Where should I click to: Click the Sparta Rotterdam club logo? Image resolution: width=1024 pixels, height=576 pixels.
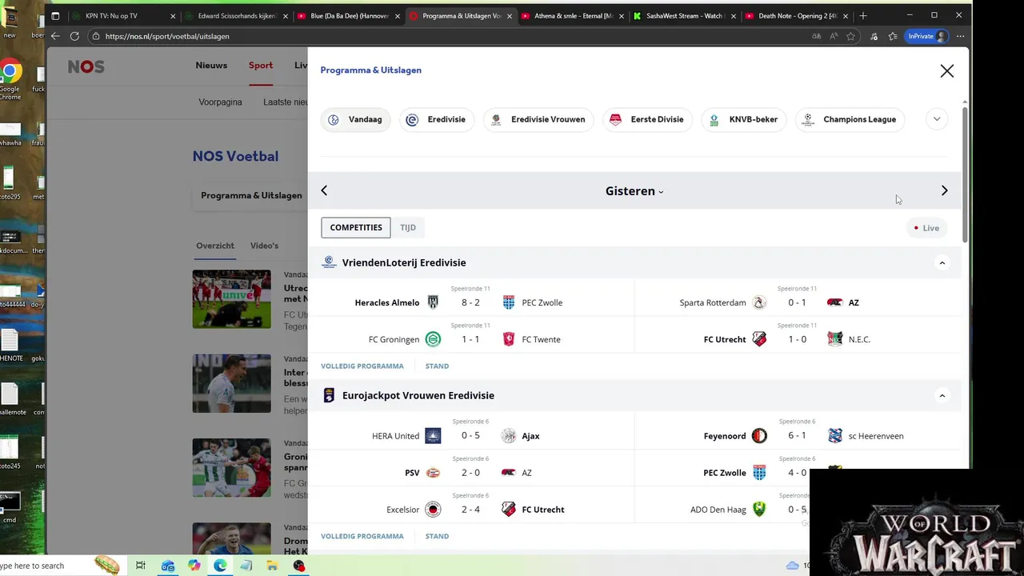coord(759,302)
